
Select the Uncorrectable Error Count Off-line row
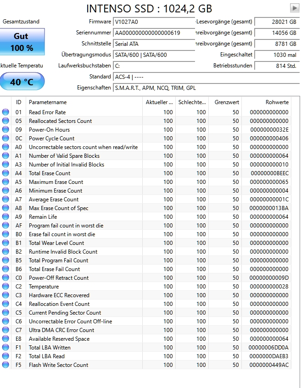(145, 321)
